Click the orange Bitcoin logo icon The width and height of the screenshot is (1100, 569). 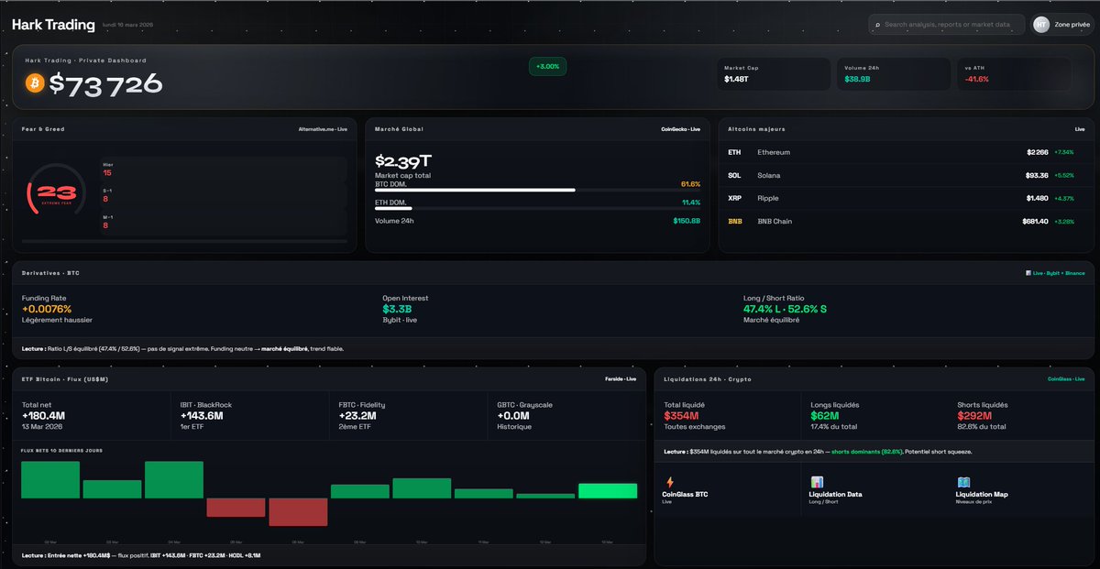(x=35, y=83)
